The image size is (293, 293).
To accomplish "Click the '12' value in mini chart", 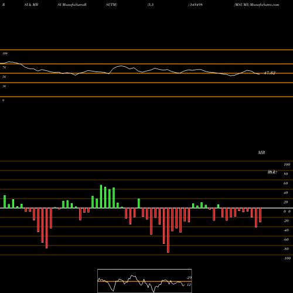I will click(189, 285).
